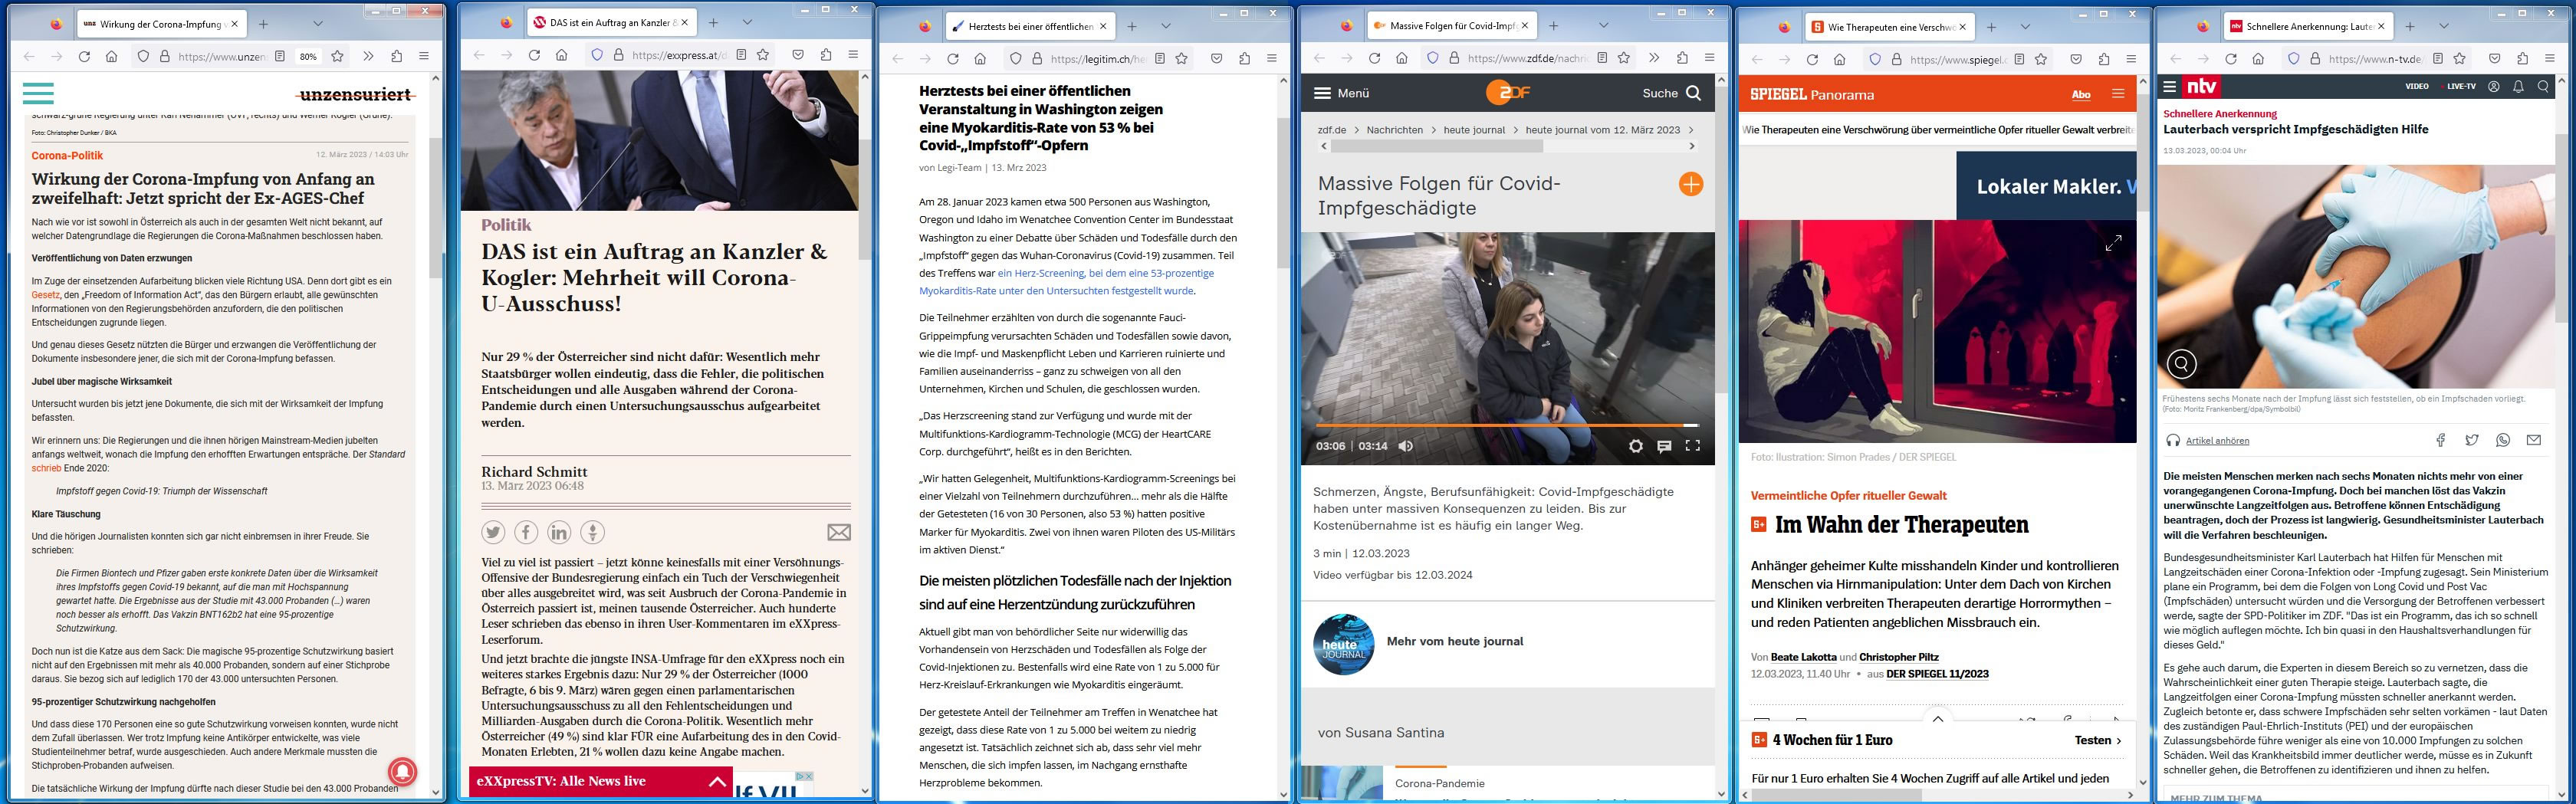2576x804 pixels.
Task: Open tab list dropdown in legitim.ch window
Action: [1166, 26]
